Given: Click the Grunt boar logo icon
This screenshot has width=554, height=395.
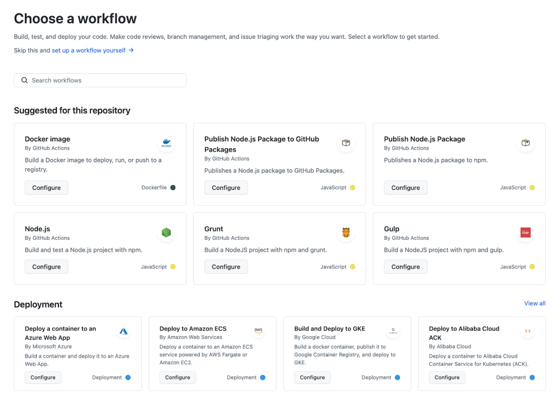Looking at the screenshot, I should pos(346,233).
